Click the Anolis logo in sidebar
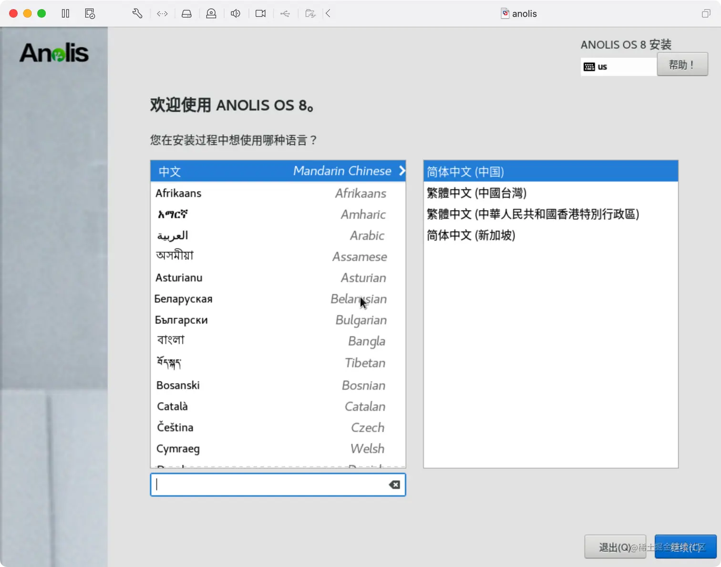This screenshot has height=567, width=721. (x=54, y=53)
